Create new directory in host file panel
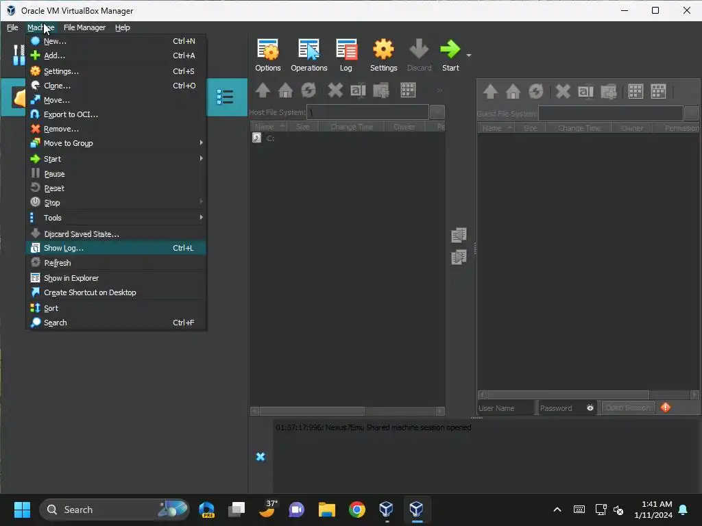Viewport: 702px width, 526px height. (x=381, y=90)
